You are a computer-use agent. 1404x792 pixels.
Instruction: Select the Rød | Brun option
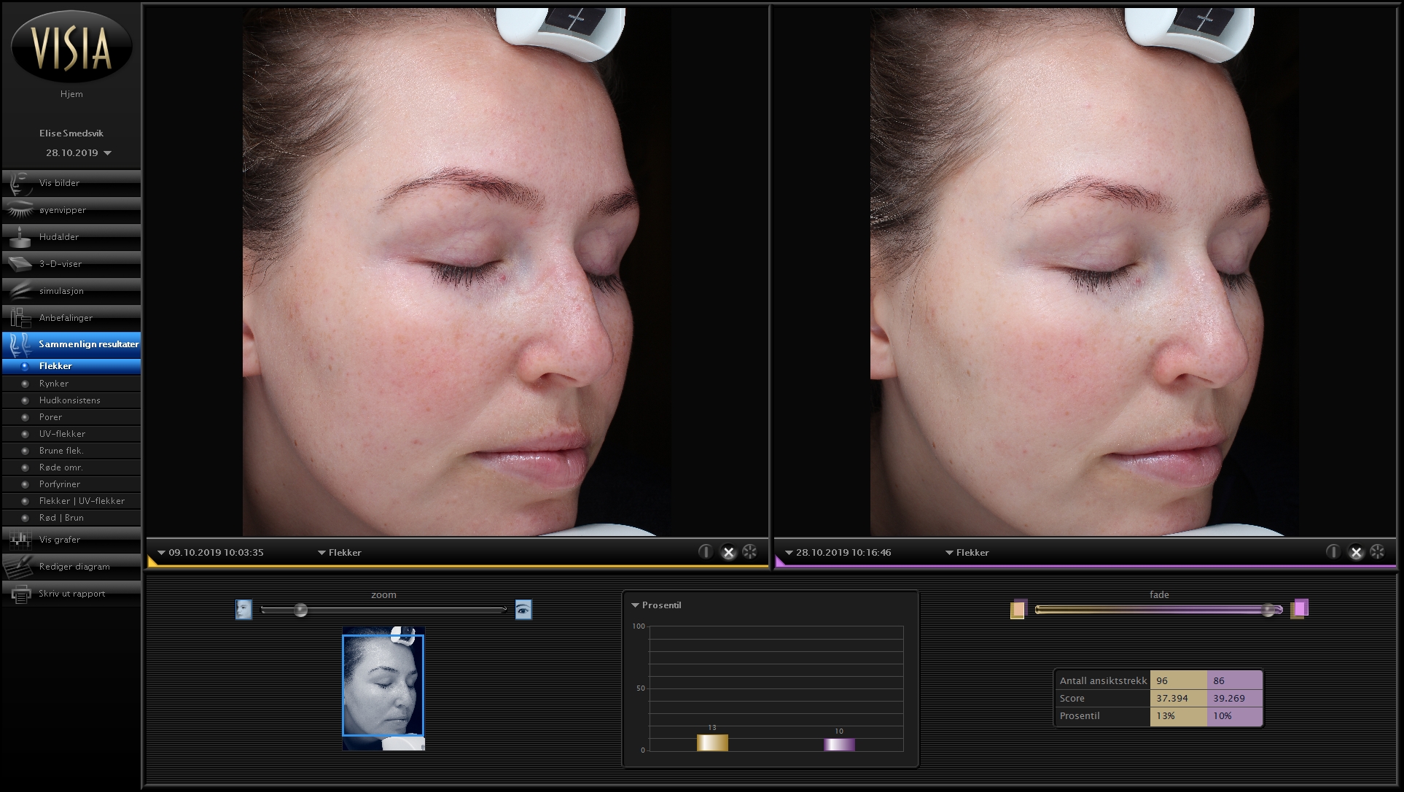[71, 518]
